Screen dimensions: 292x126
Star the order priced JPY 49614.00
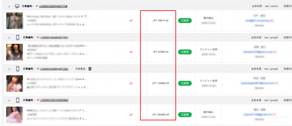tap(9, 6)
